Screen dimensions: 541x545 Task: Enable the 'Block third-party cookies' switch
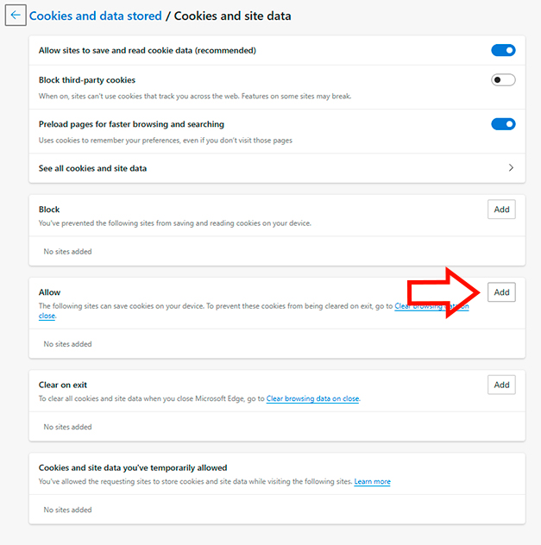pos(503,80)
